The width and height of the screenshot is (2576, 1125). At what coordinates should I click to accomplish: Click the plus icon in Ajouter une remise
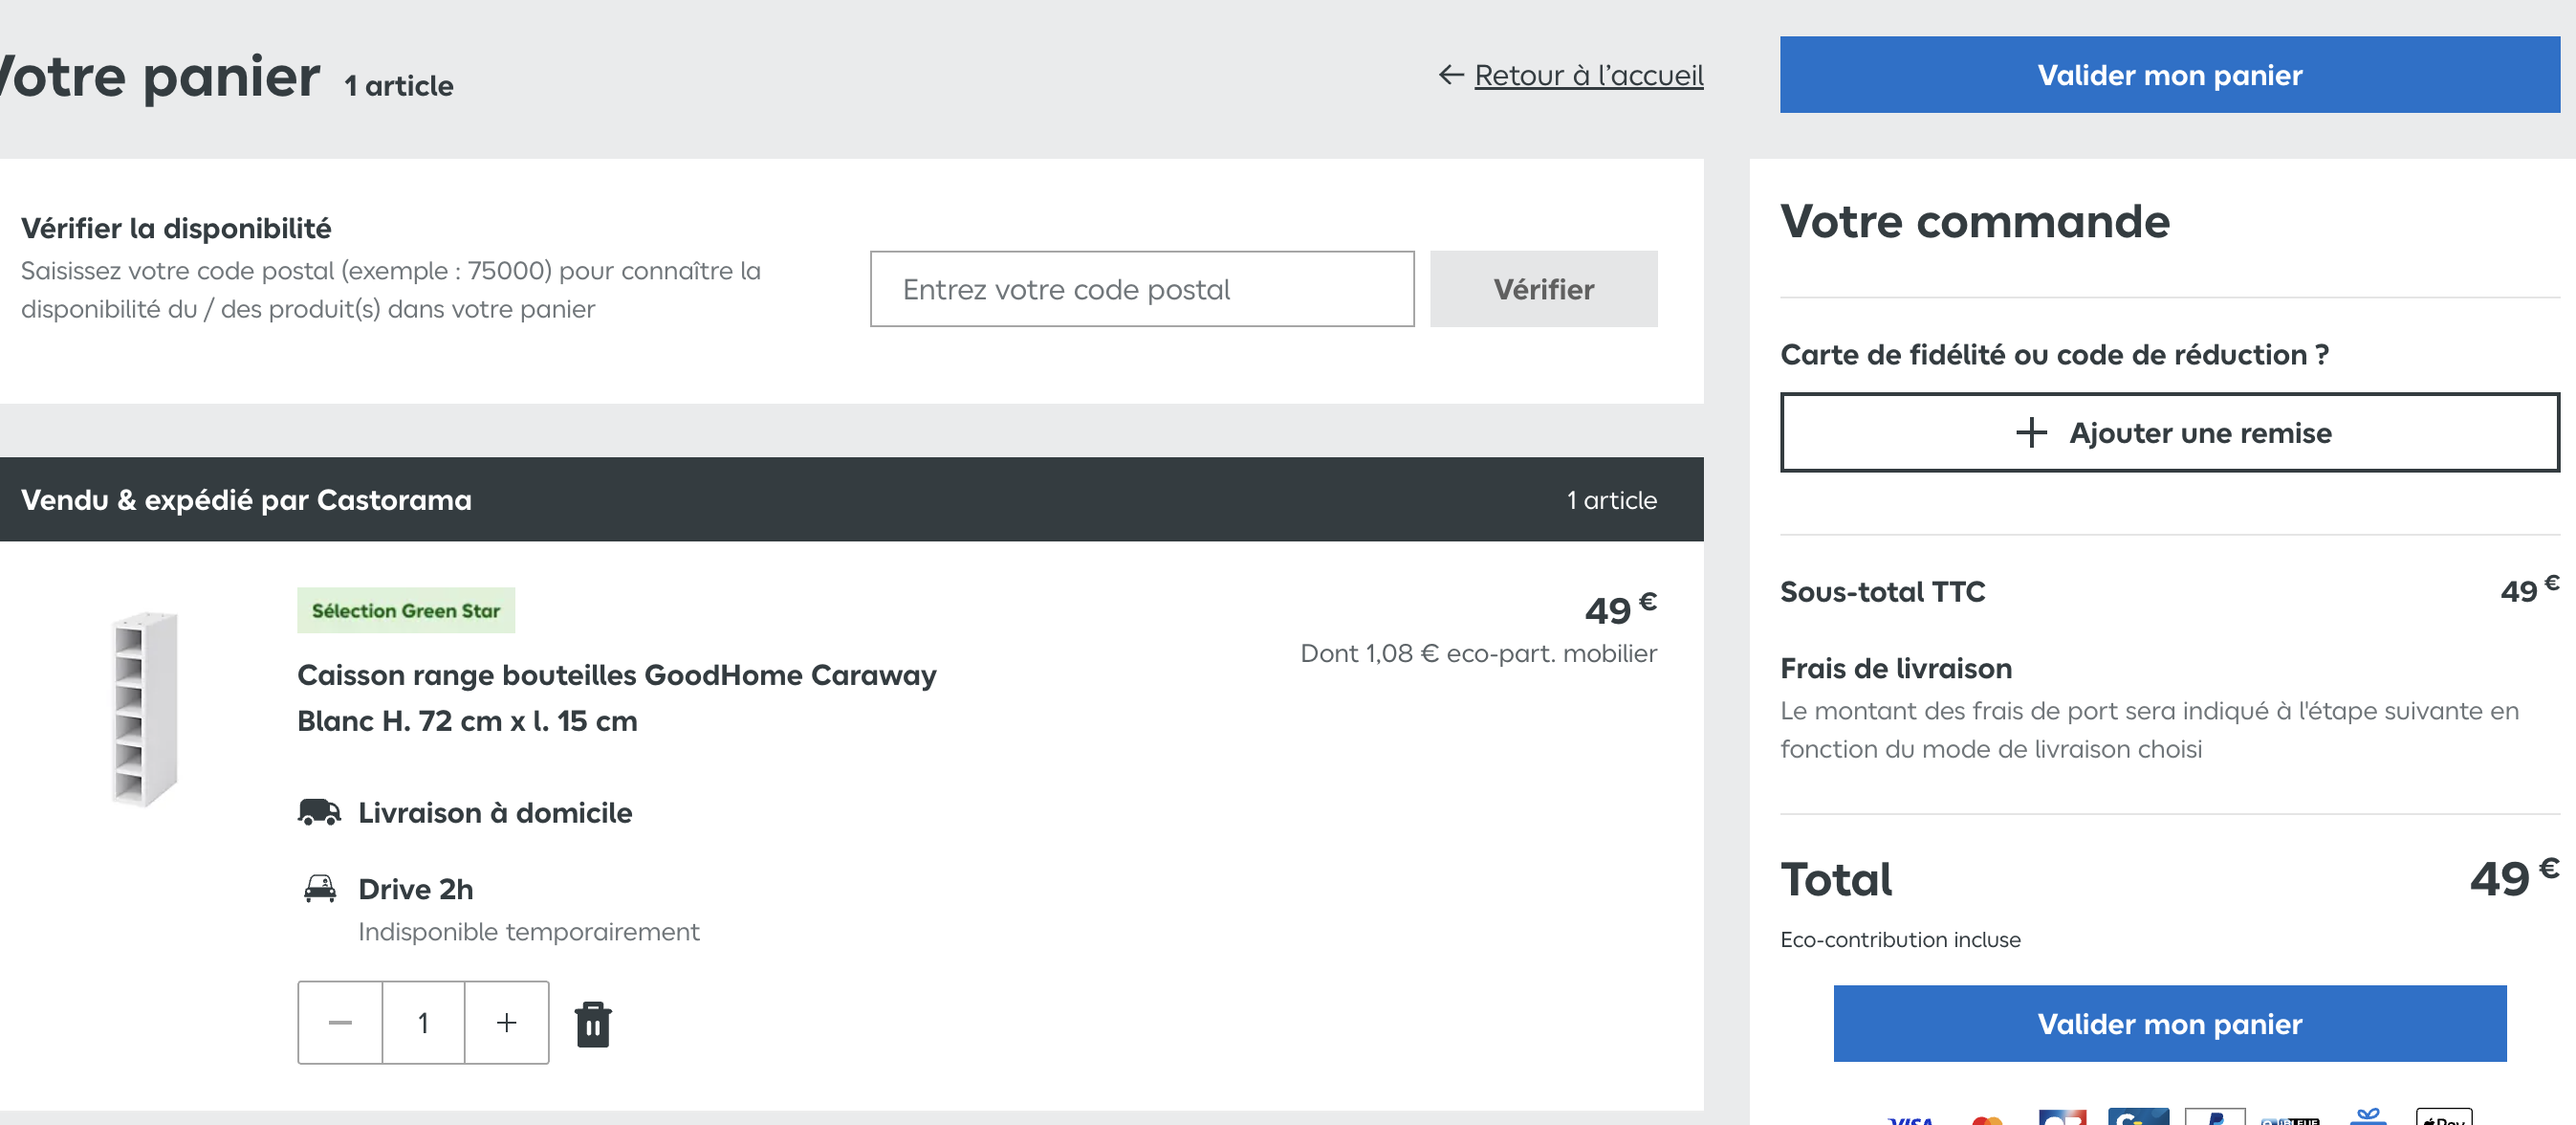[x=2030, y=432]
